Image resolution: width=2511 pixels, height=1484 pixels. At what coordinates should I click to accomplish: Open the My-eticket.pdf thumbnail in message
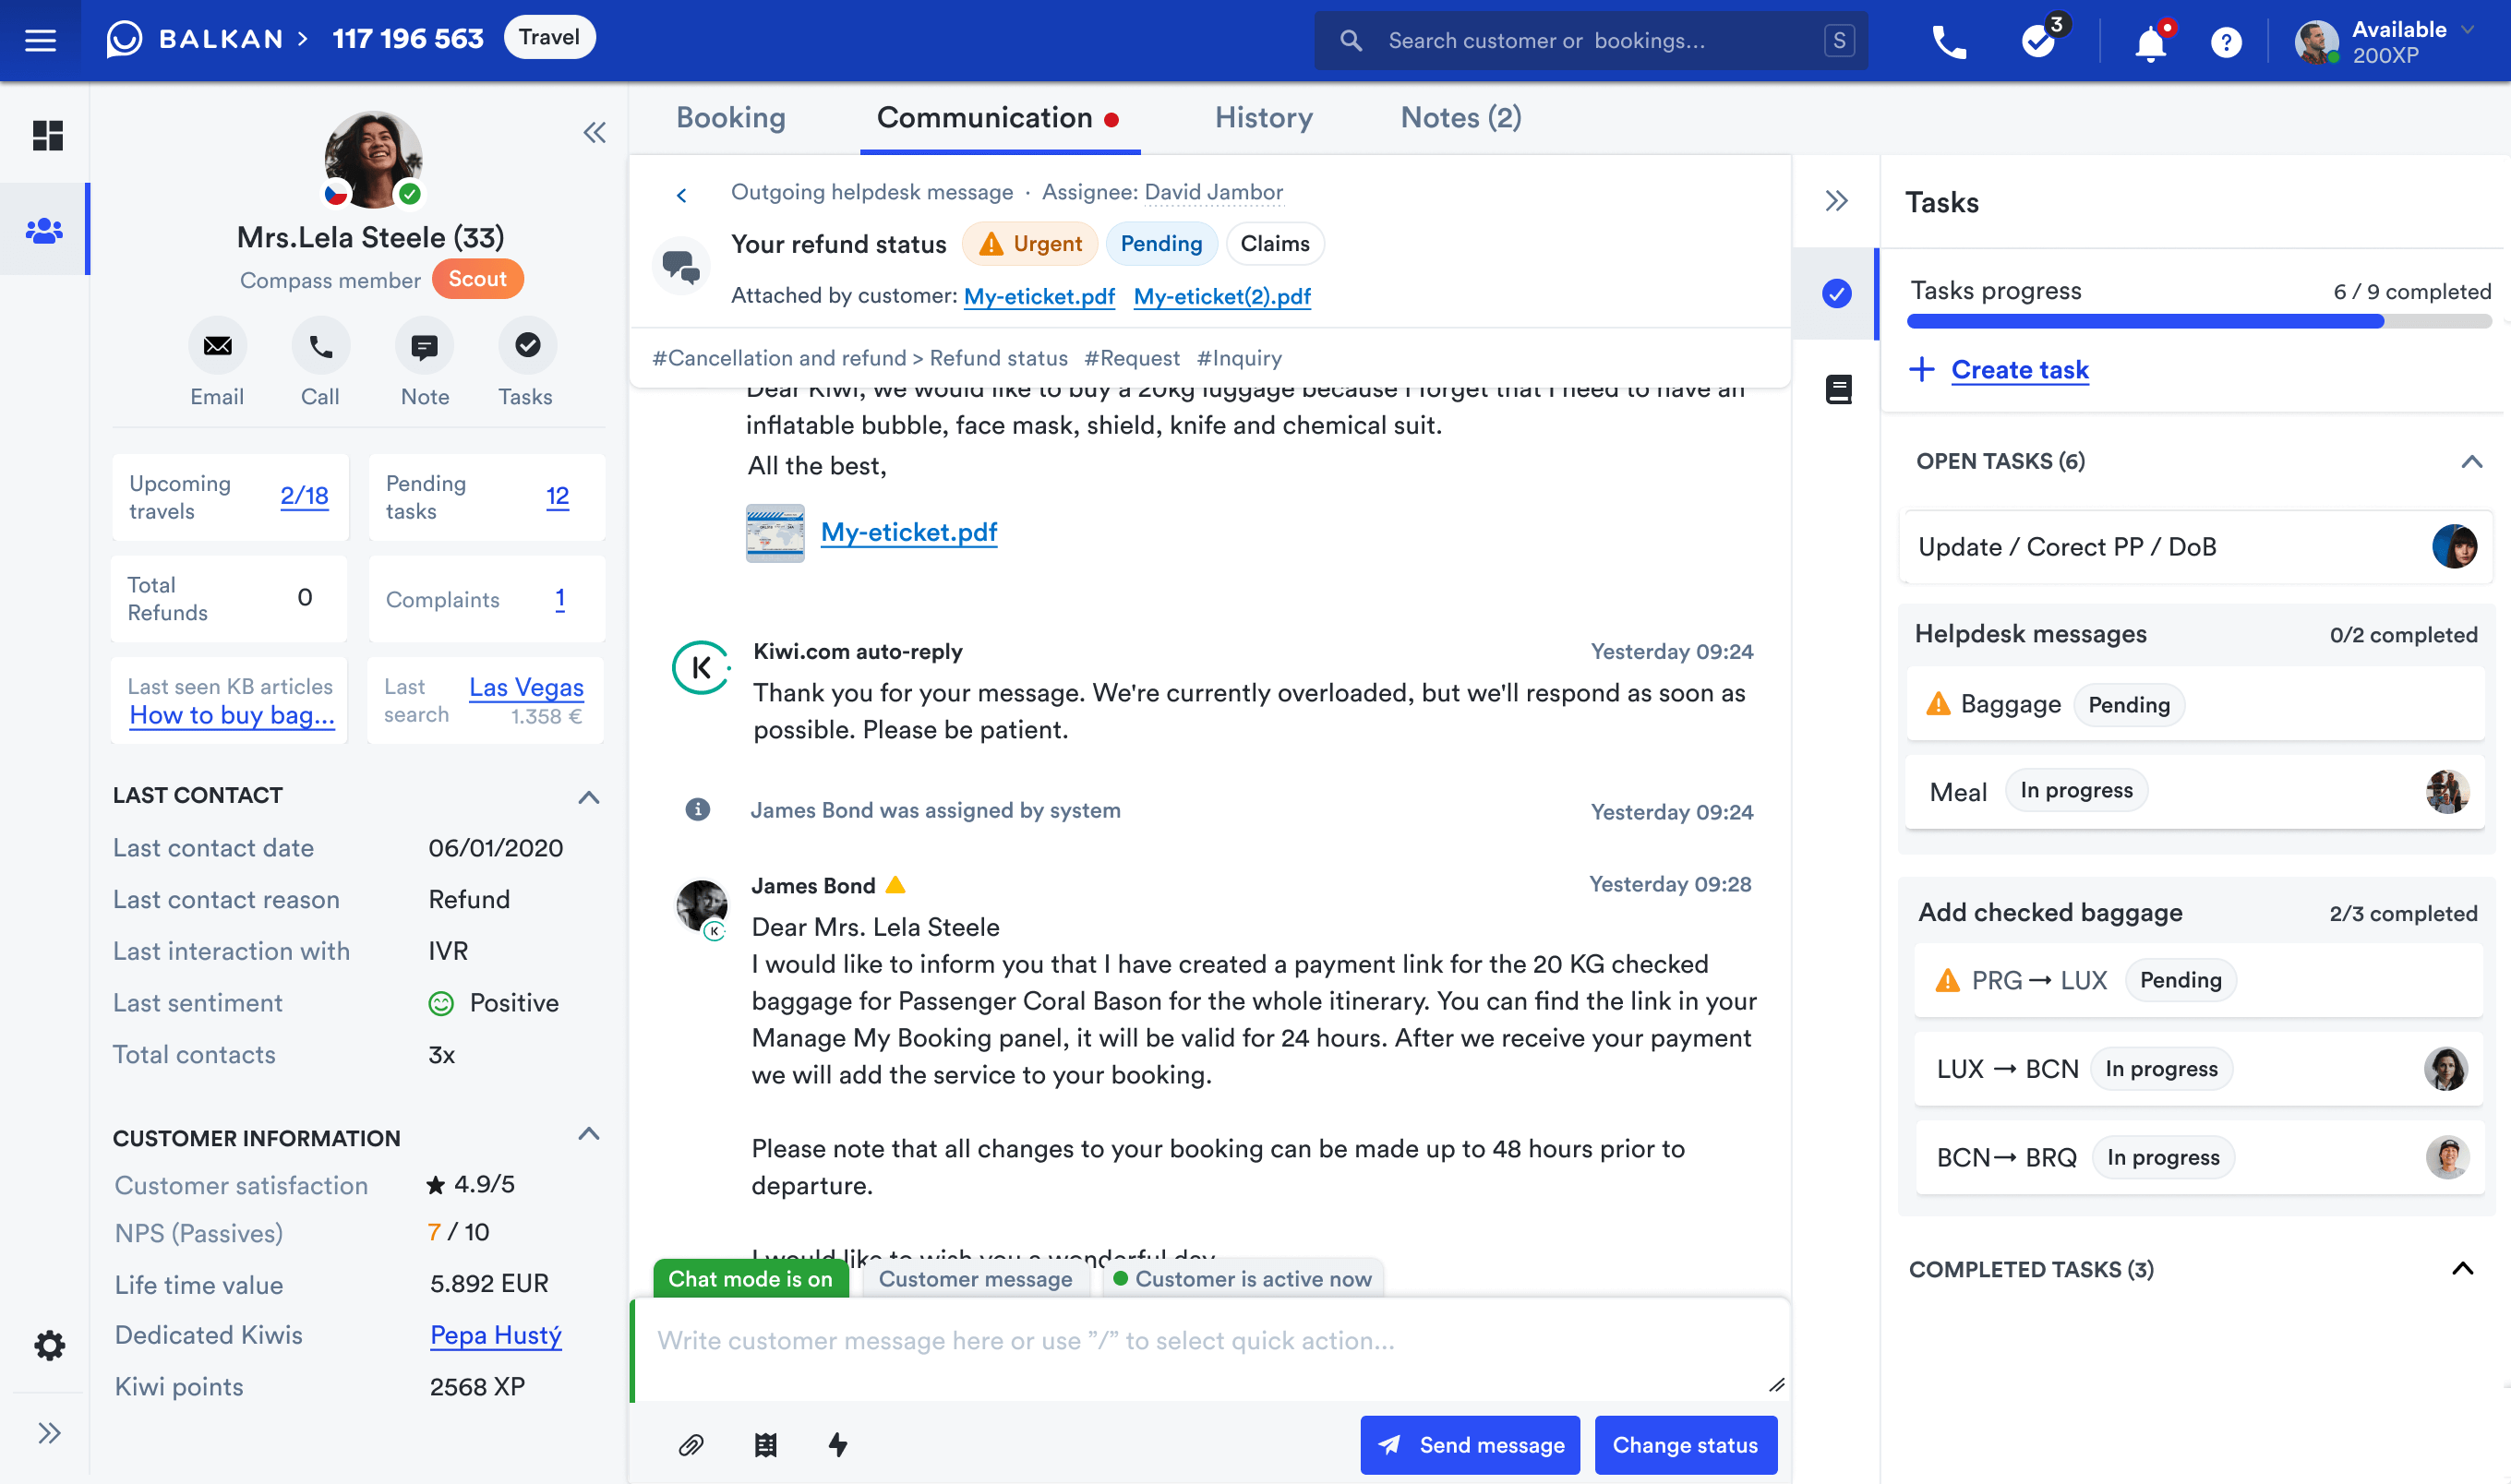(x=775, y=532)
